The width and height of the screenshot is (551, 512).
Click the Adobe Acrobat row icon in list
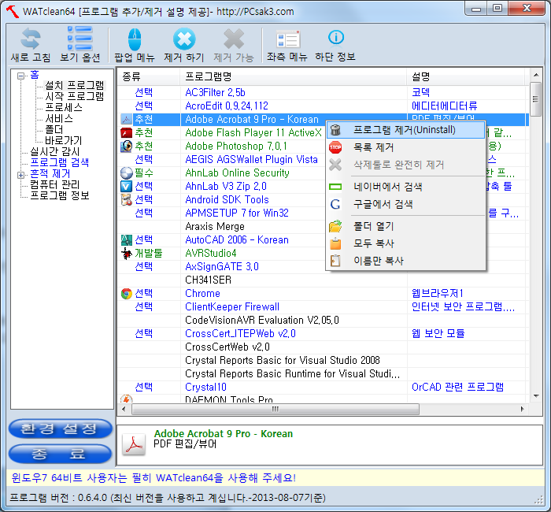click(x=126, y=119)
